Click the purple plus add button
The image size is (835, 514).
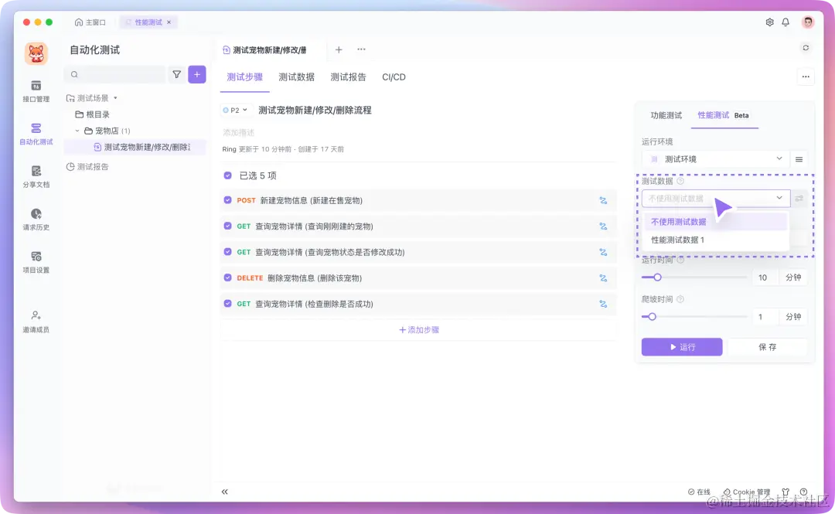197,74
